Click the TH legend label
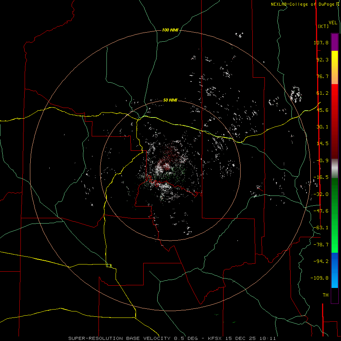 point(325,295)
